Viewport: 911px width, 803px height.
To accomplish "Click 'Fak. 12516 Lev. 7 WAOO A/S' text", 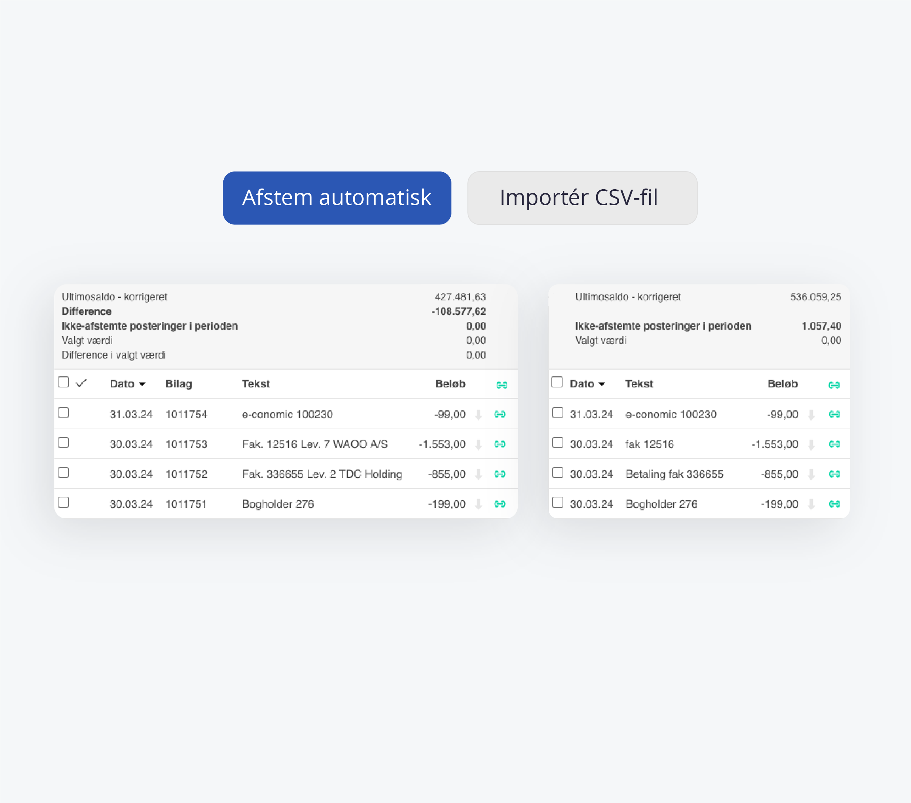I will tap(315, 444).
